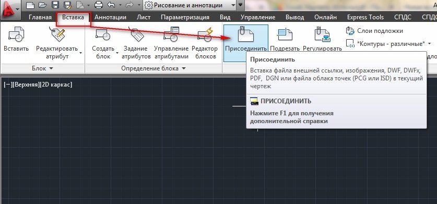Expand the Редактировать атрибут dropdown arrow

coord(81,53)
